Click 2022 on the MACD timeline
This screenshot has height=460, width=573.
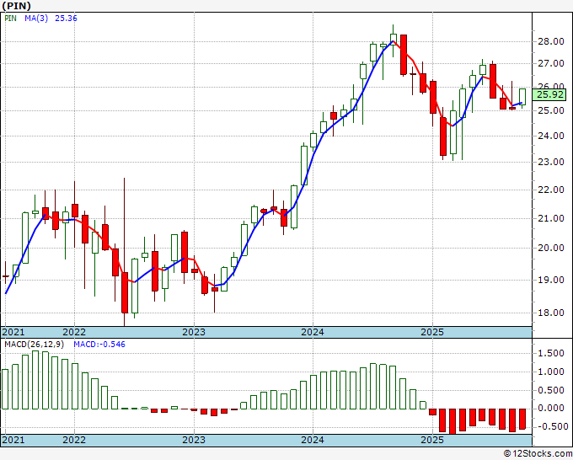click(x=74, y=440)
